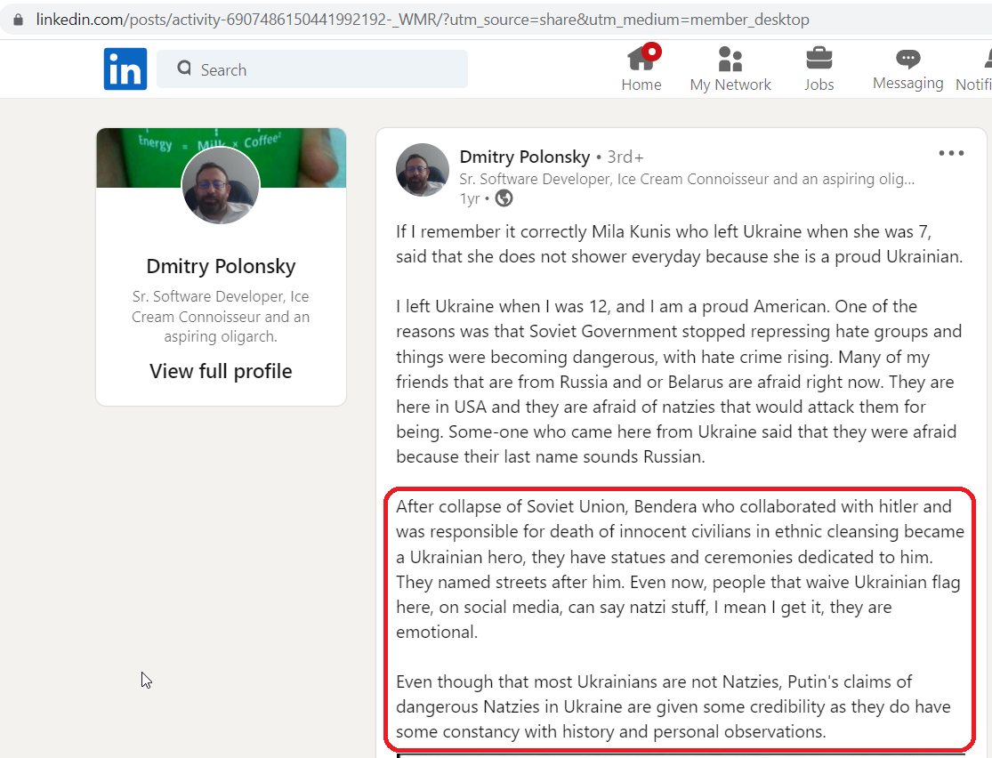The height and width of the screenshot is (758, 992).
Task: Select the URL in the address bar
Action: coord(422,20)
